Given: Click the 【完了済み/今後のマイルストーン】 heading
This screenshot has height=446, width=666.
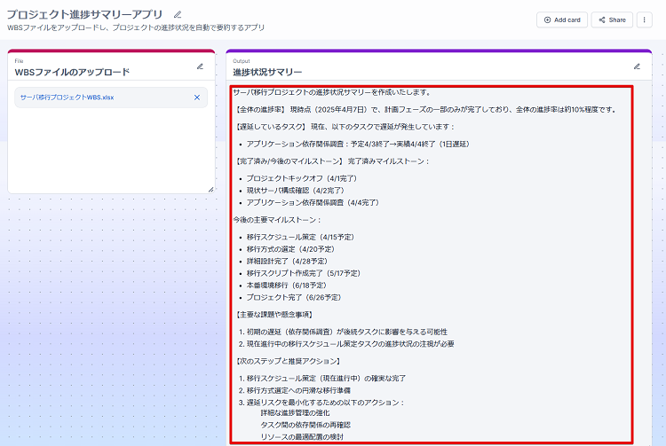Looking at the screenshot, I should point(289,161).
